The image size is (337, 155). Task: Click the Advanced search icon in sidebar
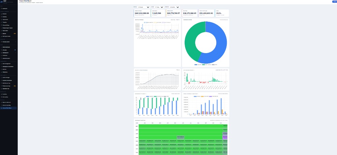point(1,58)
